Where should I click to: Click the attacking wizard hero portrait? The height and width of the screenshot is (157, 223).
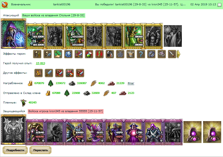(x=13, y=34)
